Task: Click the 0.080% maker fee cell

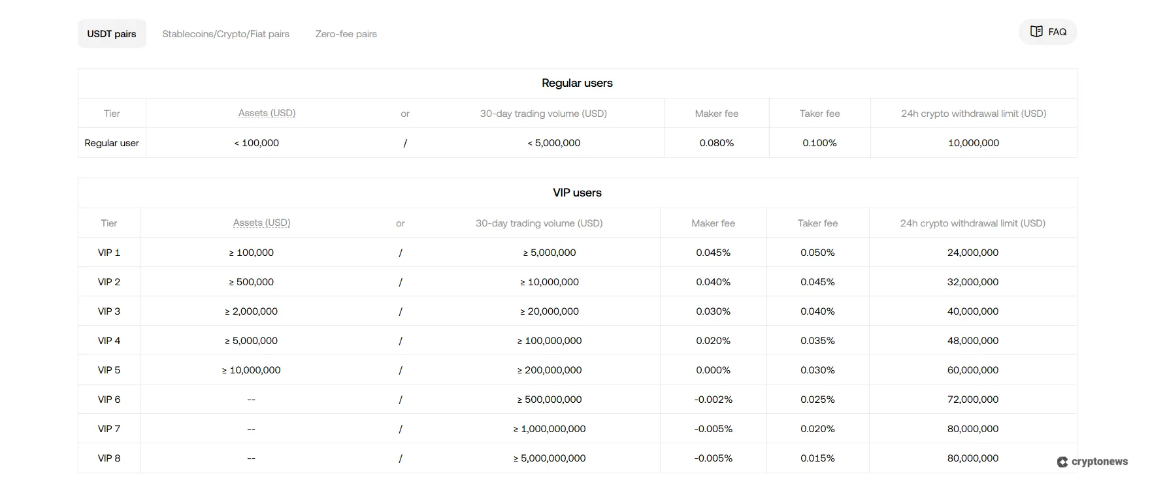Action: pyautogui.click(x=717, y=143)
